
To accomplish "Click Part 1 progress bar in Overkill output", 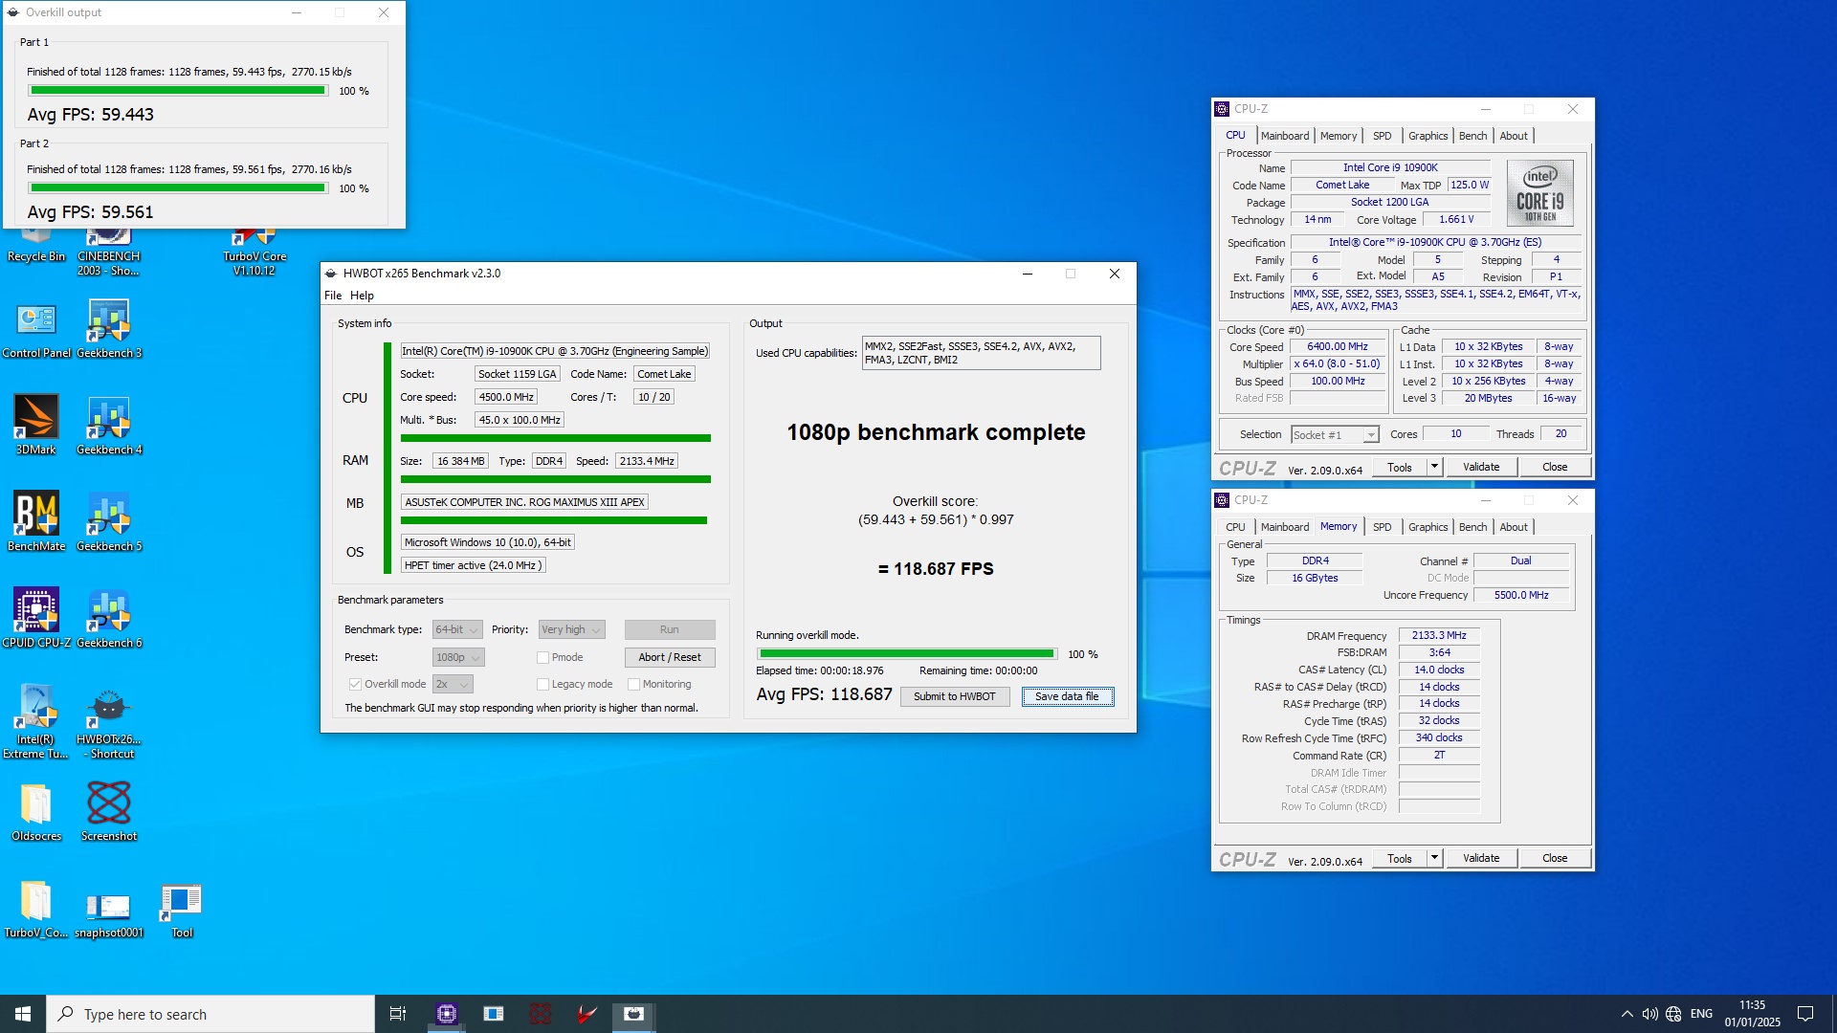I will pyautogui.click(x=178, y=91).
